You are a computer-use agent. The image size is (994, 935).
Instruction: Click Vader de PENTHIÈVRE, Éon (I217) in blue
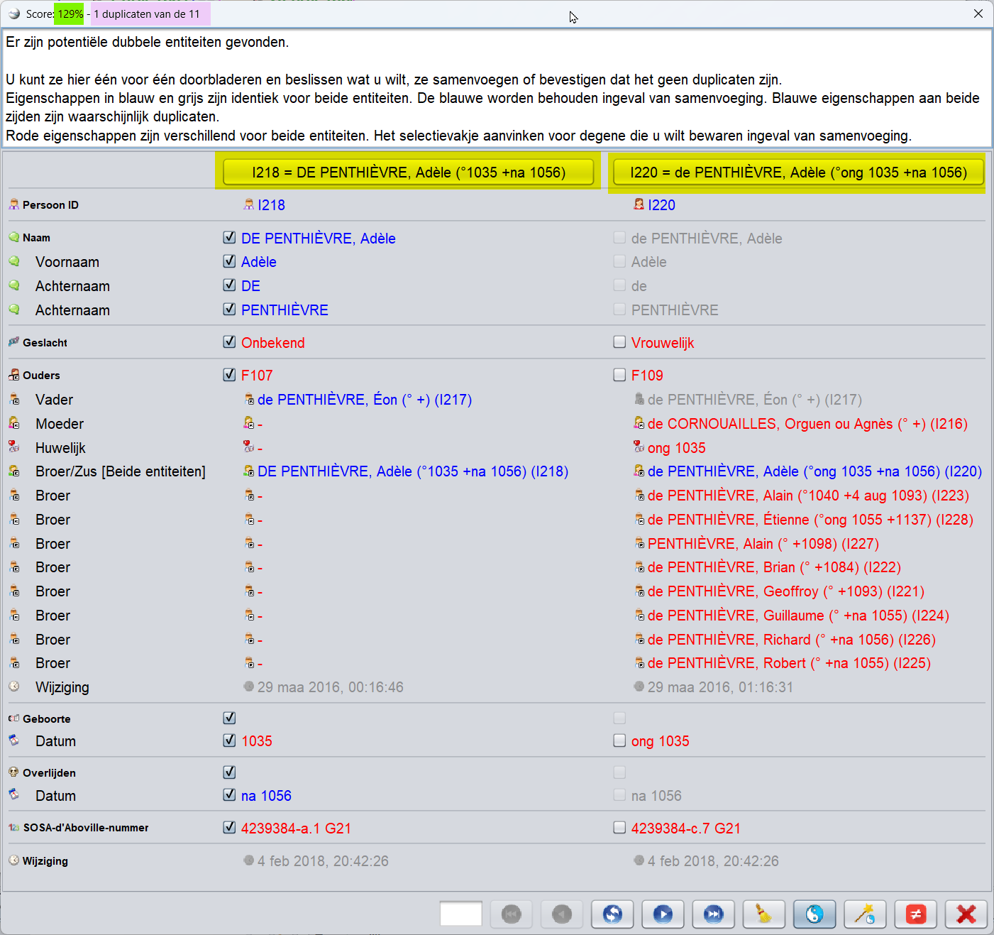(365, 400)
